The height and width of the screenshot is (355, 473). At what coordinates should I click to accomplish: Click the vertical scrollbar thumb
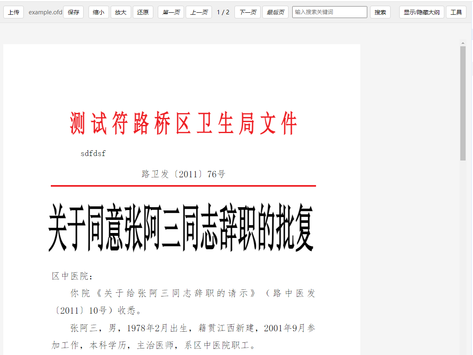[x=463, y=103]
